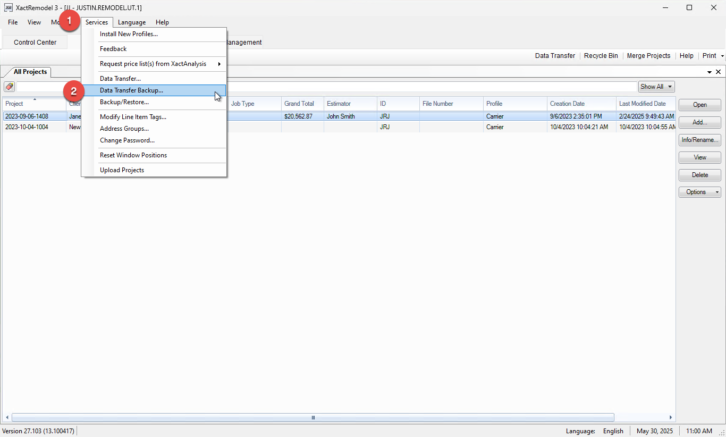Click Merge Projects in toolbar

[x=648, y=56]
